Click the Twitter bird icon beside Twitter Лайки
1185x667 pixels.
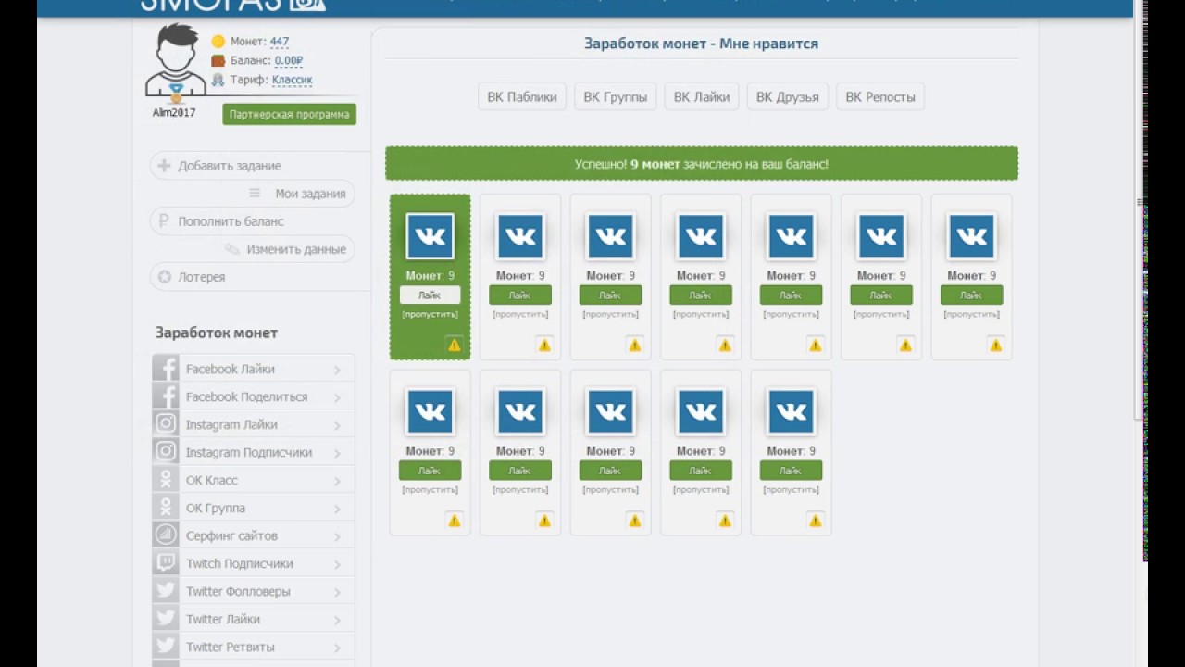(x=166, y=619)
